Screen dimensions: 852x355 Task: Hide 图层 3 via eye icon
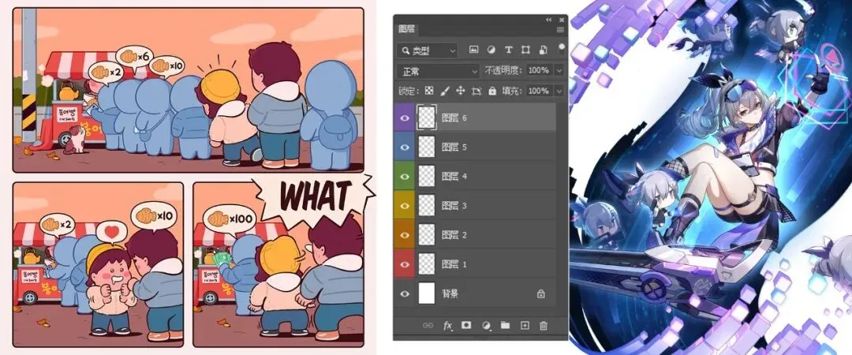[x=405, y=205]
